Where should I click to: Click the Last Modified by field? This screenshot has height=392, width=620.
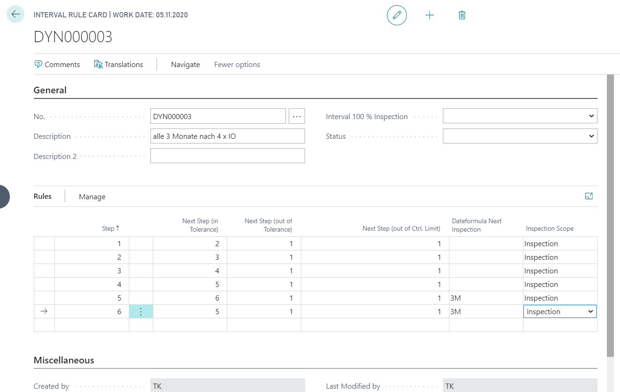(520, 386)
